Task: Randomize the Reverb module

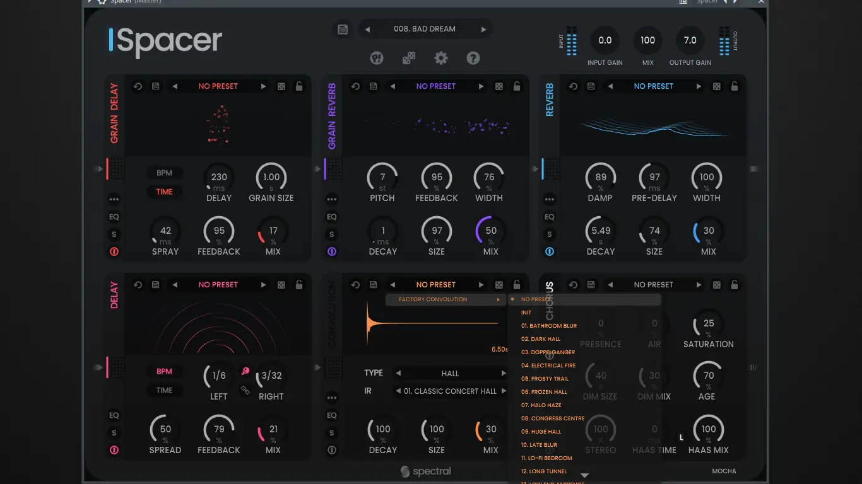Action: click(x=717, y=86)
